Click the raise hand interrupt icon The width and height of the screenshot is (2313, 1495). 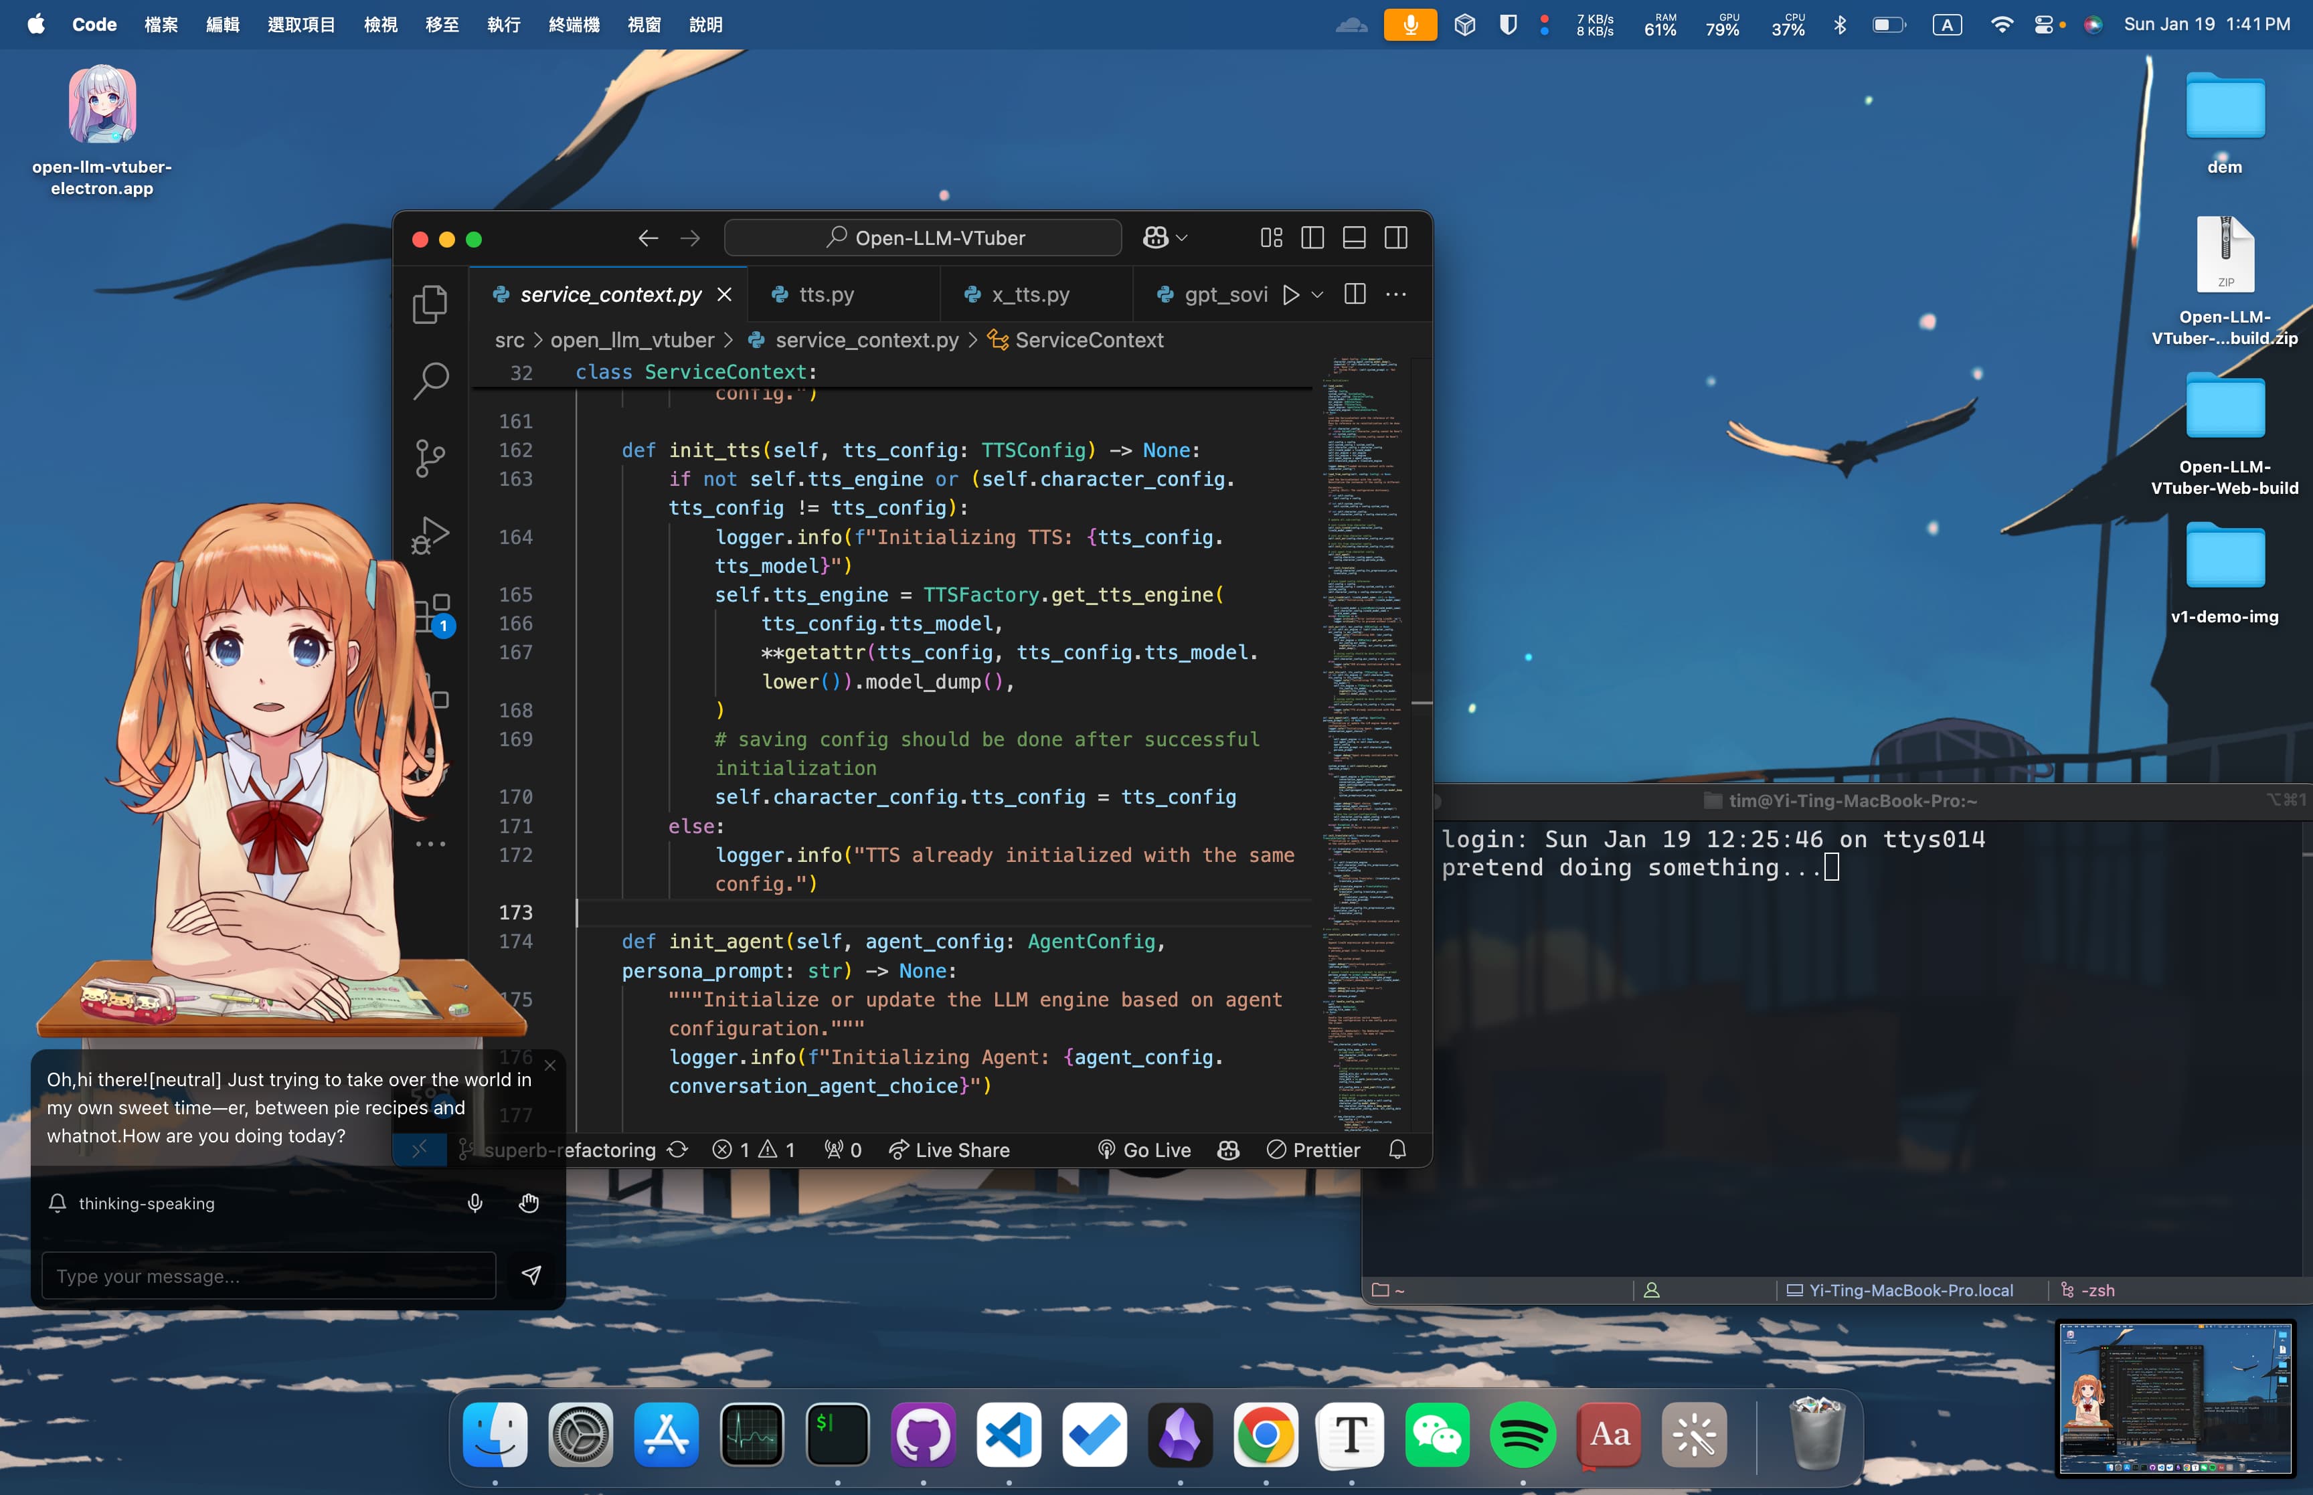(528, 1204)
